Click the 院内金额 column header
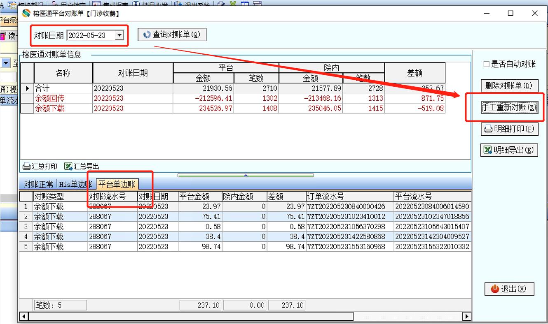 pos(244,197)
